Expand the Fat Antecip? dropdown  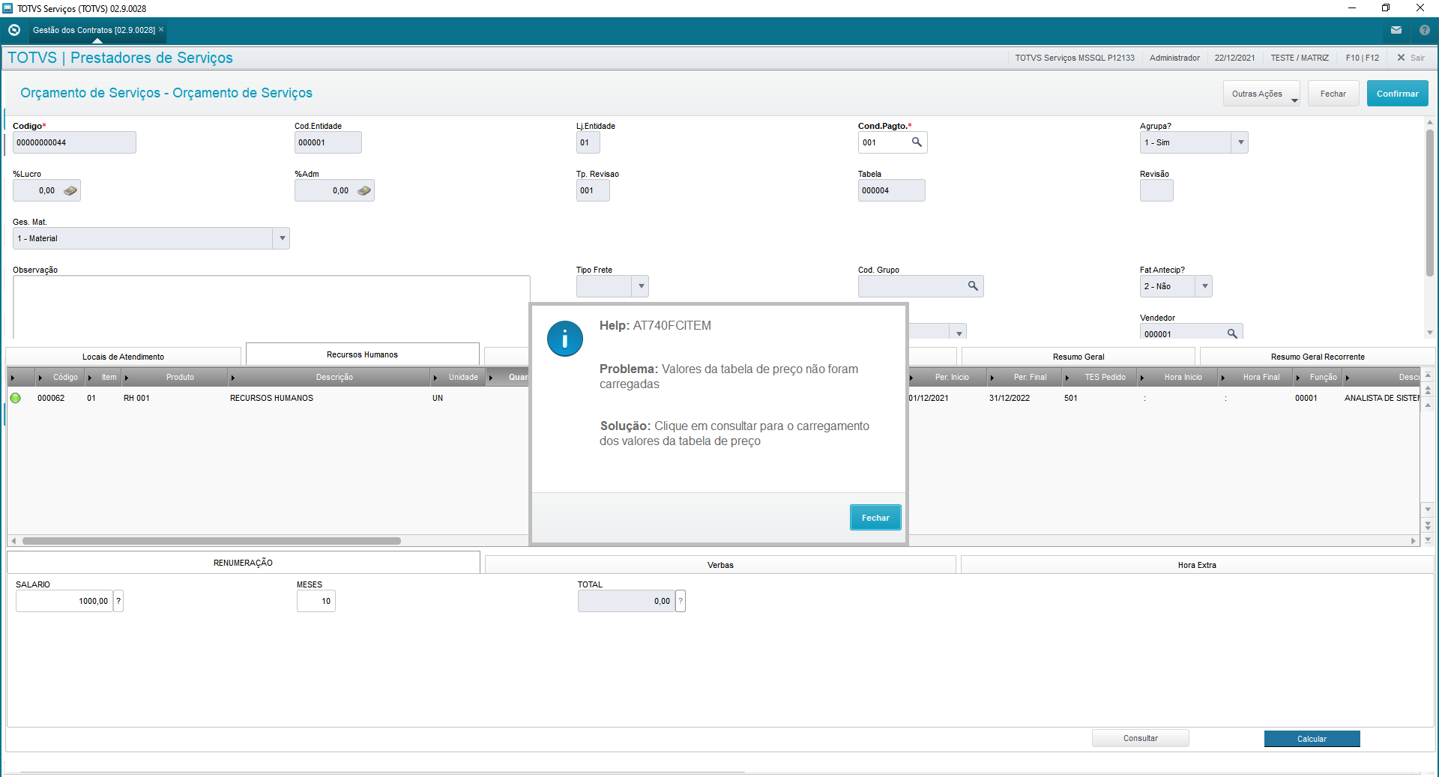(1204, 286)
